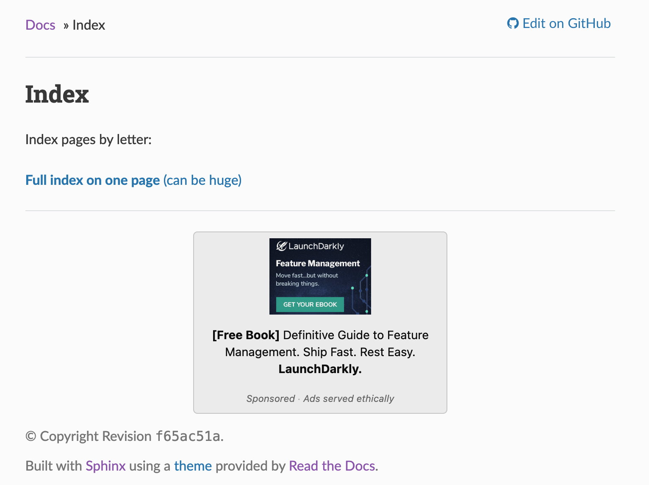This screenshot has height=485, width=649.
Task: Open the Docs breadcrumb link
Action: coord(40,25)
